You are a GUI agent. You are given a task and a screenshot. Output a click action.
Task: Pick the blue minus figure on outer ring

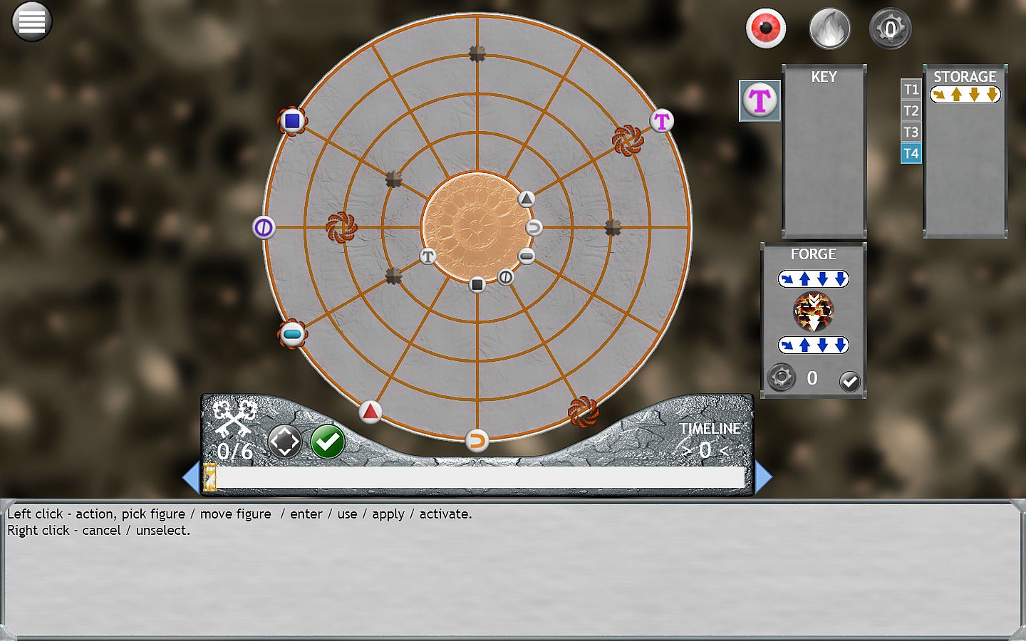point(292,334)
